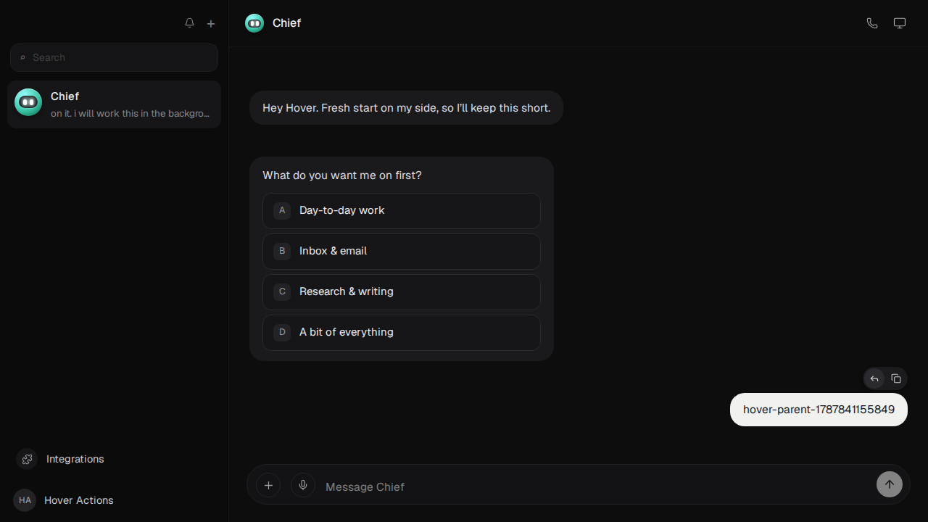The height and width of the screenshot is (522, 928).
Task: Click the Message Chief text box
Action: pos(594,486)
